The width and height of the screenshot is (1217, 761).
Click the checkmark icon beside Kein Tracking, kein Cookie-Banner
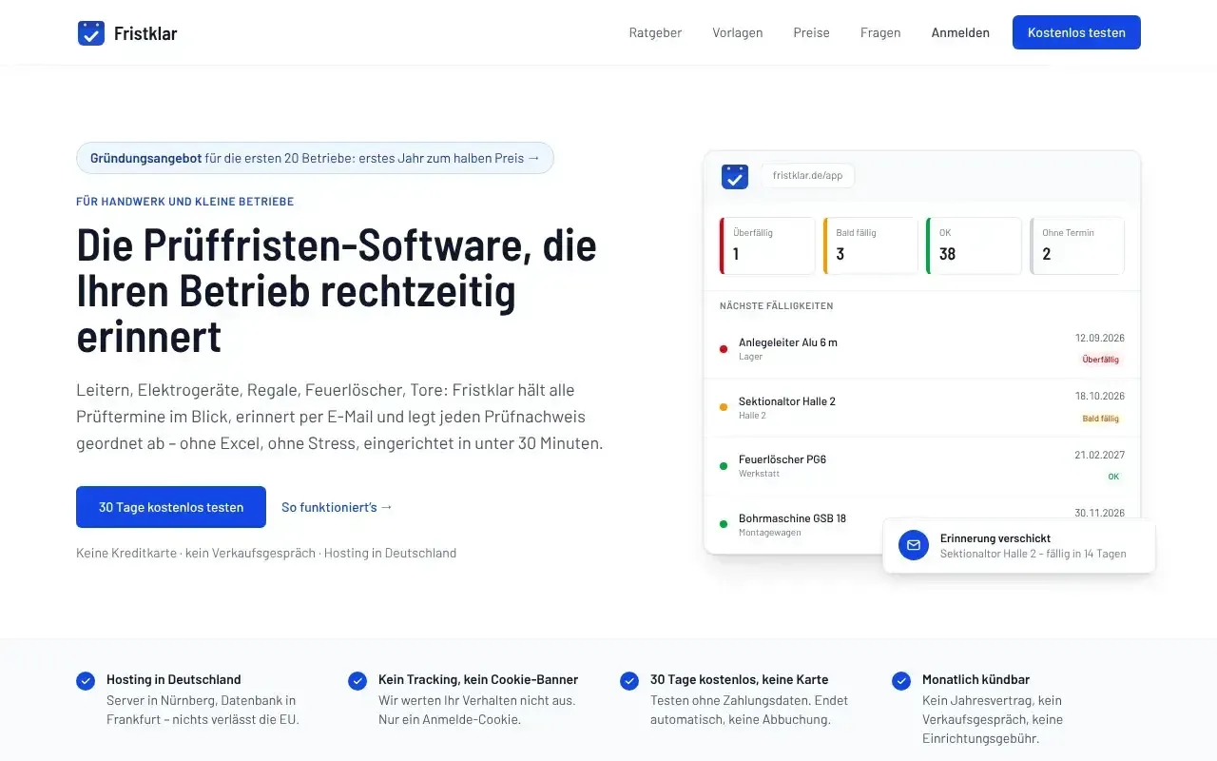point(357,681)
